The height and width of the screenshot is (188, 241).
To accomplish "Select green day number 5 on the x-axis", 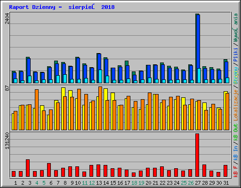I will click(x=44, y=183).
